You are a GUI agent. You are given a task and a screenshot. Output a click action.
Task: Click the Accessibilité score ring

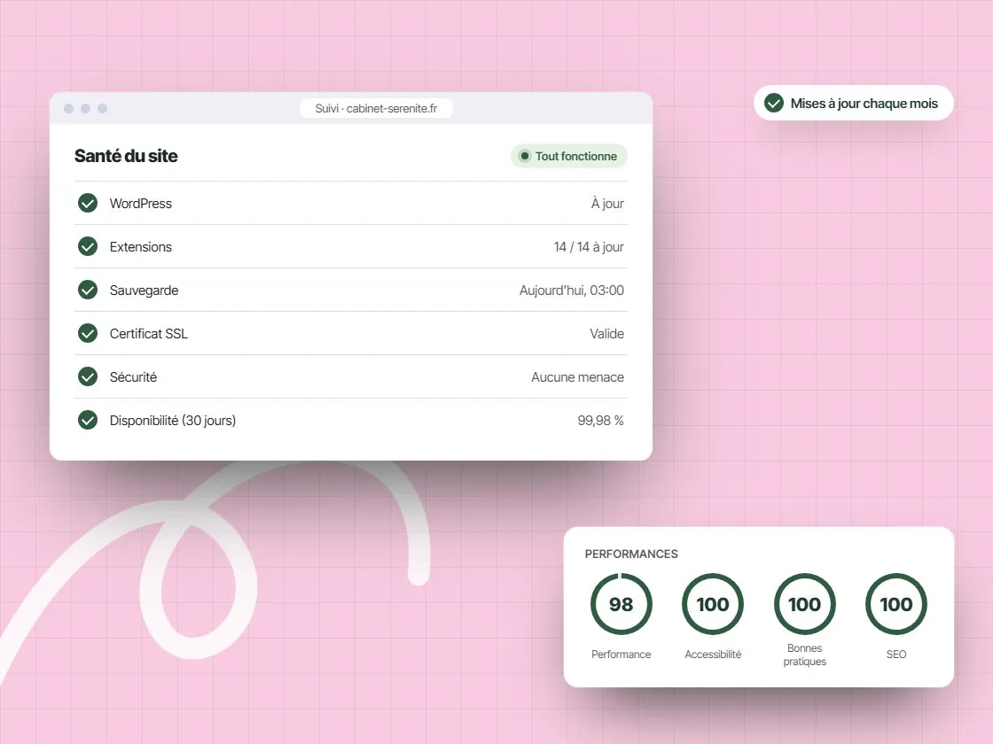pyautogui.click(x=713, y=604)
